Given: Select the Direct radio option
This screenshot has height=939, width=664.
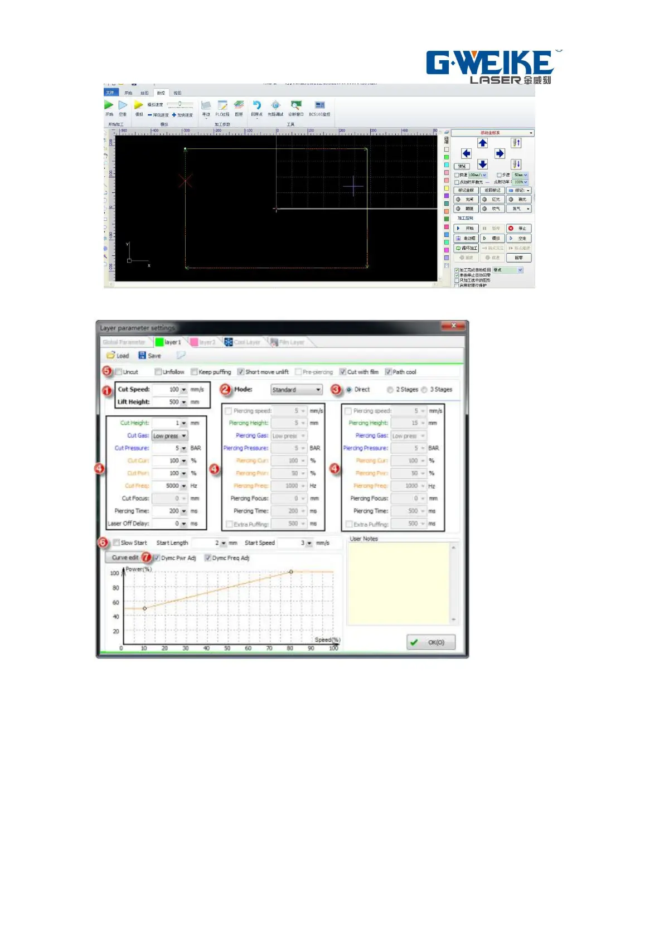Looking at the screenshot, I should pyautogui.click(x=349, y=389).
